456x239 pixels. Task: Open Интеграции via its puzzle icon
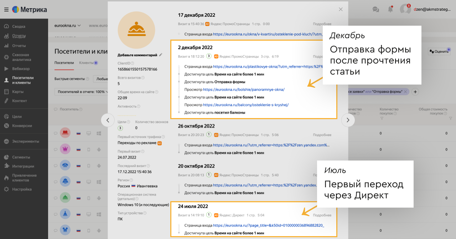point(6,166)
